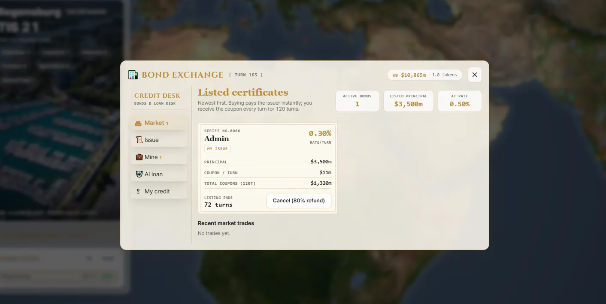The height and width of the screenshot is (304, 606).
Task: Click the 1.8 tokens balance
Action: click(444, 75)
